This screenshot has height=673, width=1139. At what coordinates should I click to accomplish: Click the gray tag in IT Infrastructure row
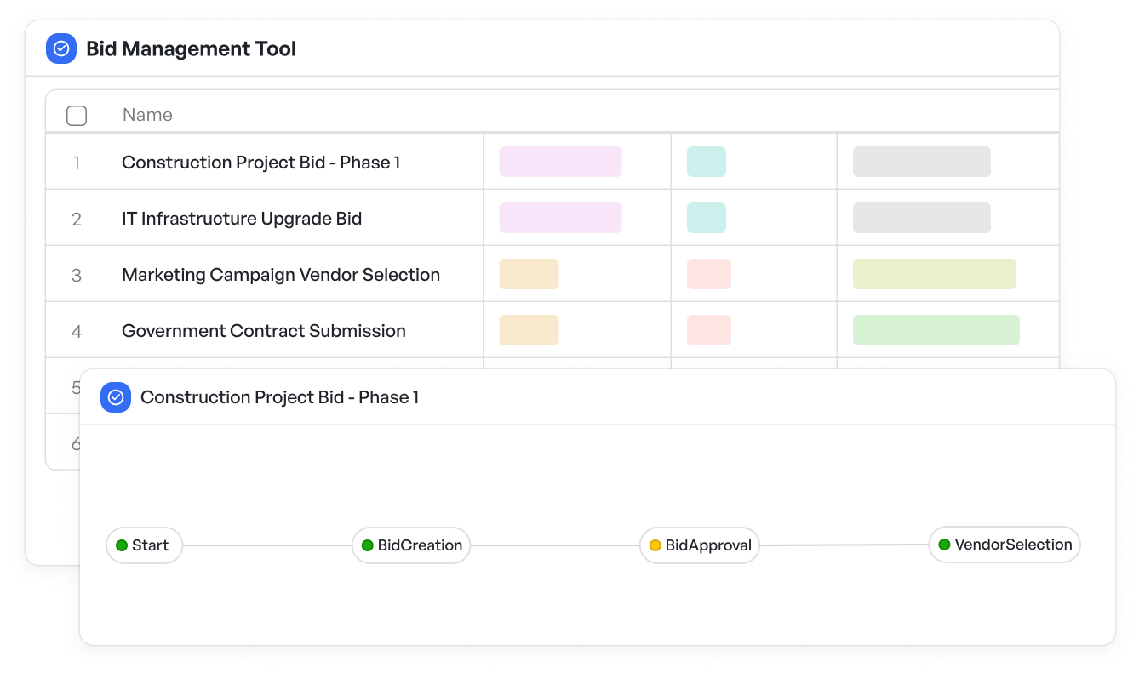click(922, 218)
